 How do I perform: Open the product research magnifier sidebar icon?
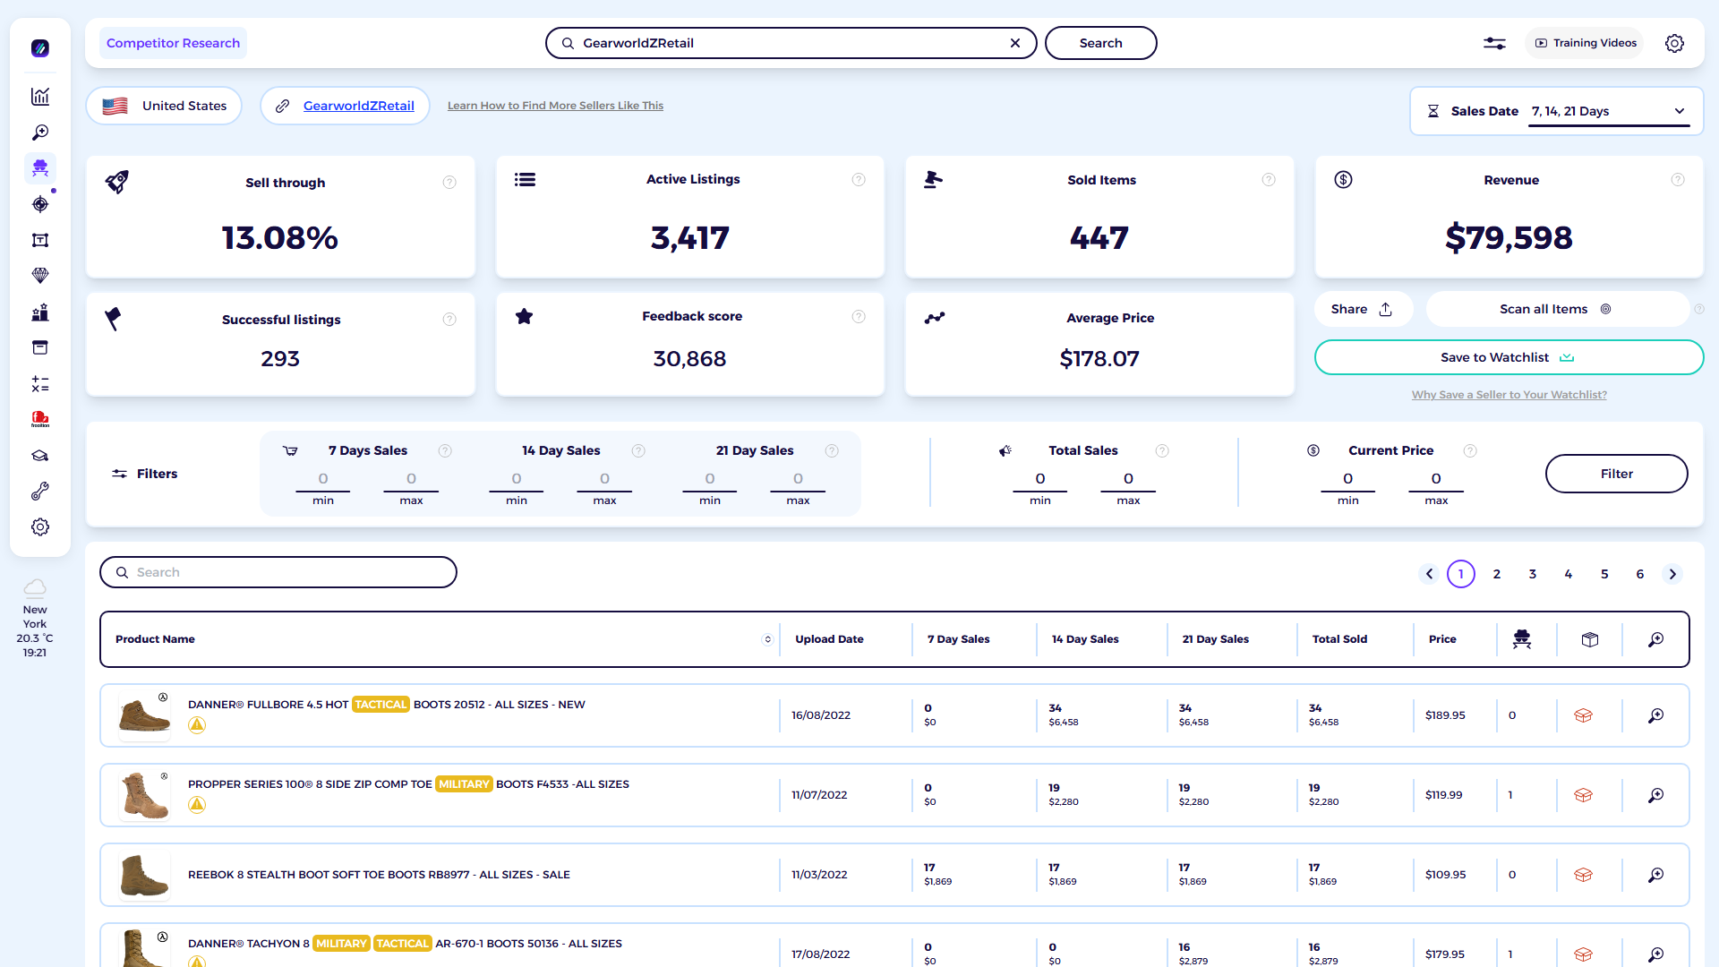(x=40, y=133)
